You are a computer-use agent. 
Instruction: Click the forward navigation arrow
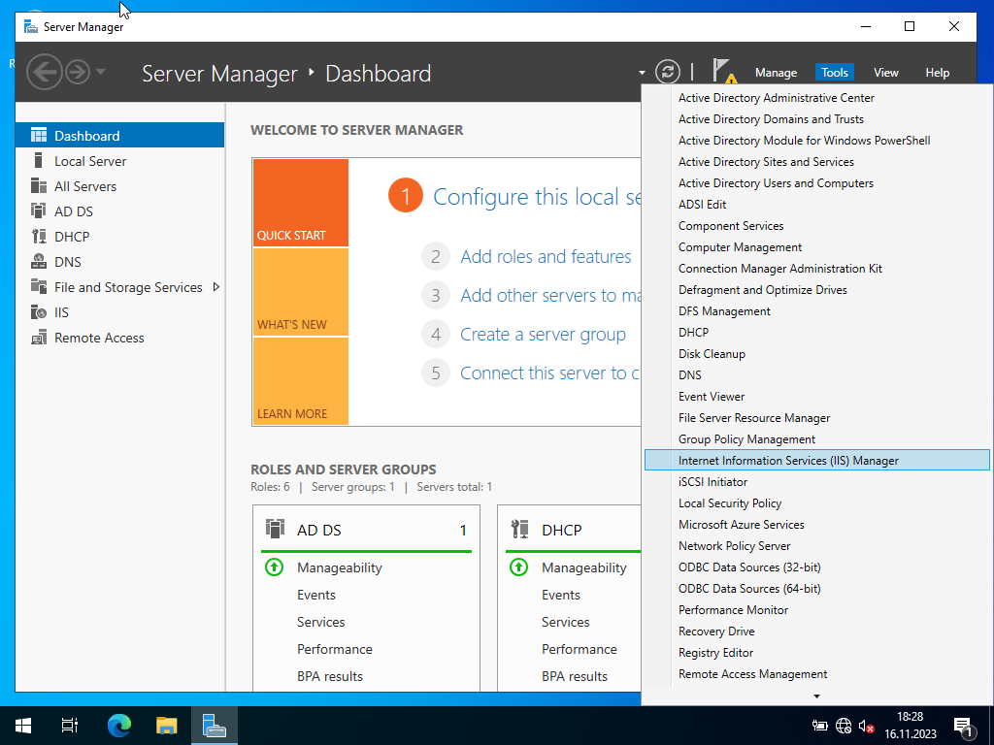[78, 72]
